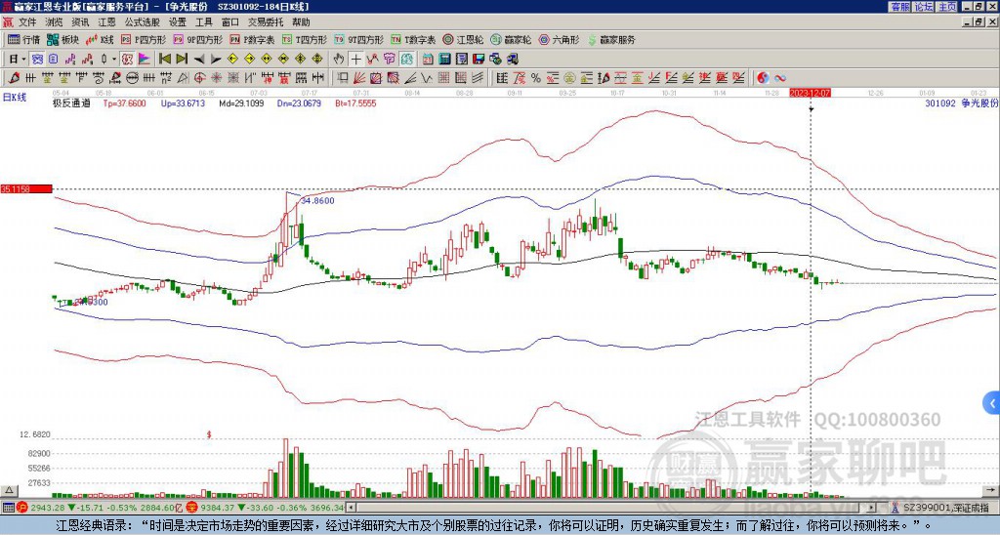Image resolution: width=1000 pixels, height=535 pixels.
Task: Select the angle line tool
Action: tap(409, 78)
